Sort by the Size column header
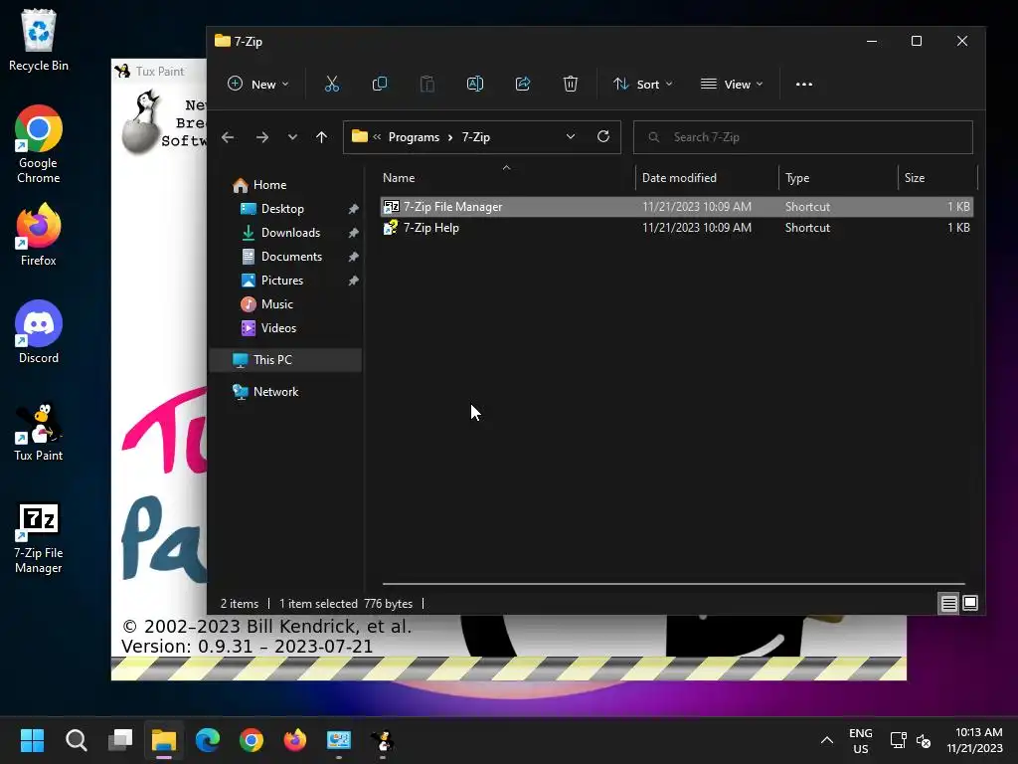The width and height of the screenshot is (1018, 764). [936, 177]
